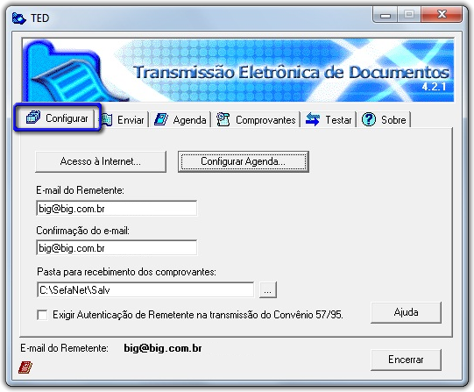Click the Sobre question mark icon
The image size is (474, 392).
tap(369, 119)
